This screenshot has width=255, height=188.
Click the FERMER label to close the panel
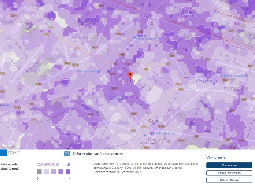tap(14, 153)
